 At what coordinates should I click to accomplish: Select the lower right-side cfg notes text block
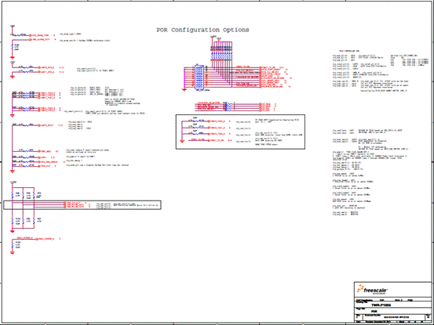coord(370,172)
